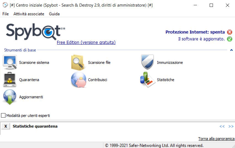Screen dimensions: 235x148
Task: Click the Safer-Networking copyright status text
Action: (154, 146)
